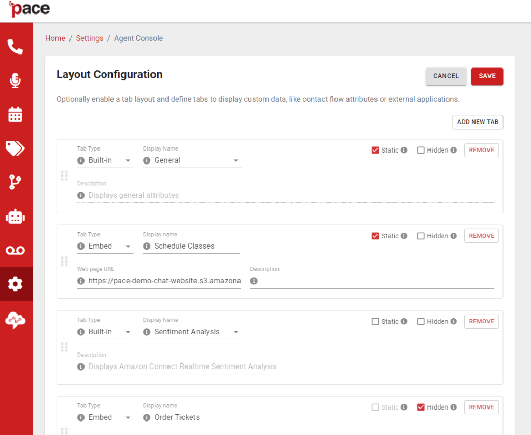531x435 pixels.
Task: Open the Sentiment Analysis display name dropdown
Action: pyautogui.click(x=192, y=332)
